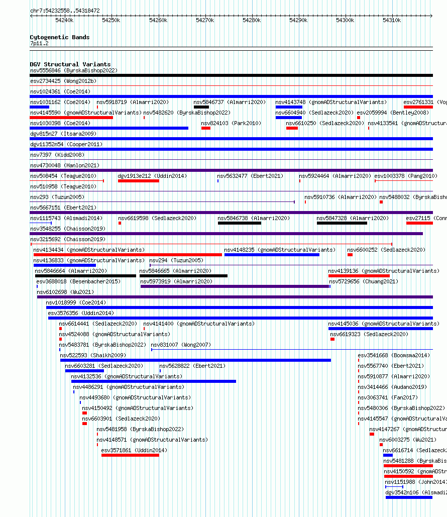This screenshot has height=517, width=447.
Task: Click red bar under nsv4134434
Action: [128, 255]
